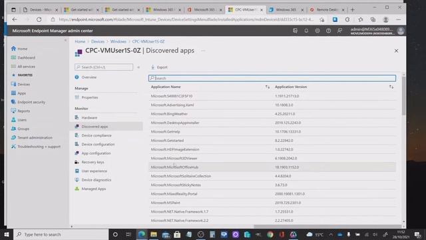Collapse the device menu pane
Image resolution: width=426 pixels, height=240 pixels.
coord(138,67)
